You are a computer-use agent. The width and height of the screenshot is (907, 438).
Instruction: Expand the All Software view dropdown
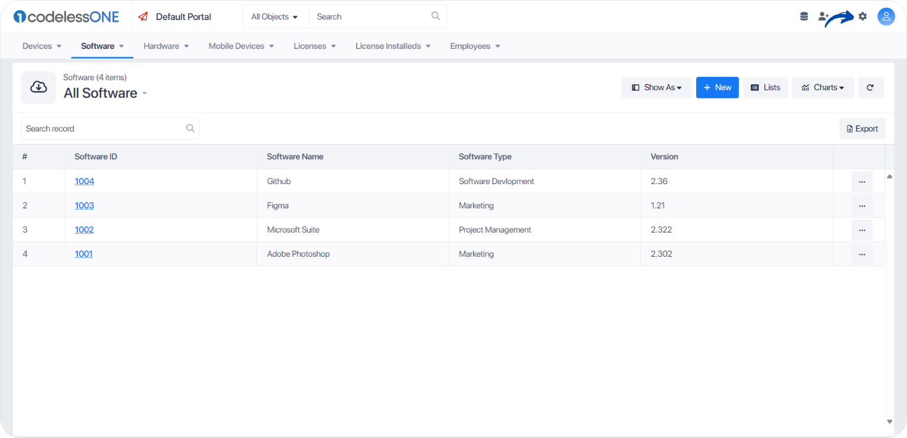(x=145, y=93)
